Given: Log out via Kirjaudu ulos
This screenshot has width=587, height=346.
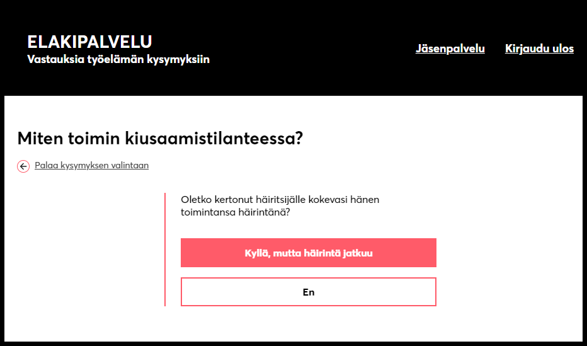Looking at the screenshot, I should (539, 49).
